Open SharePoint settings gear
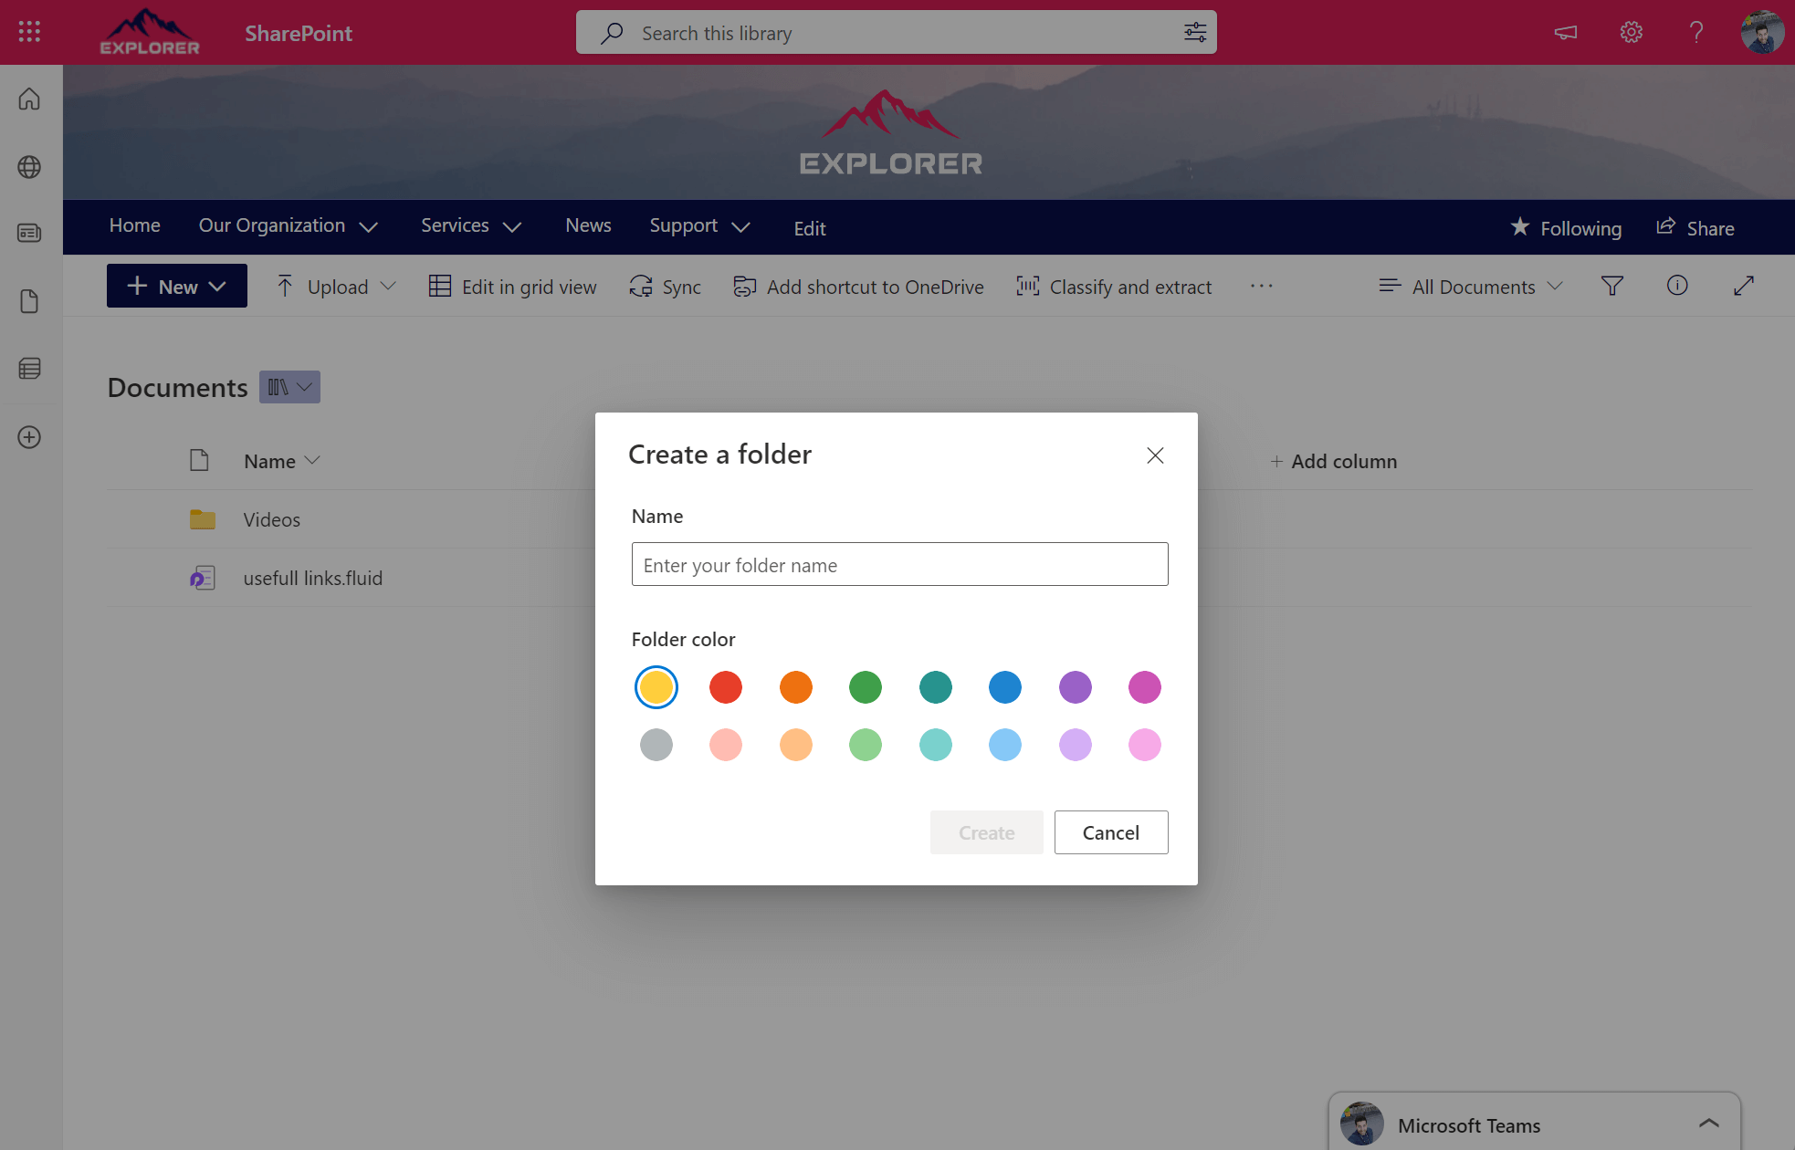 pos(1632,32)
